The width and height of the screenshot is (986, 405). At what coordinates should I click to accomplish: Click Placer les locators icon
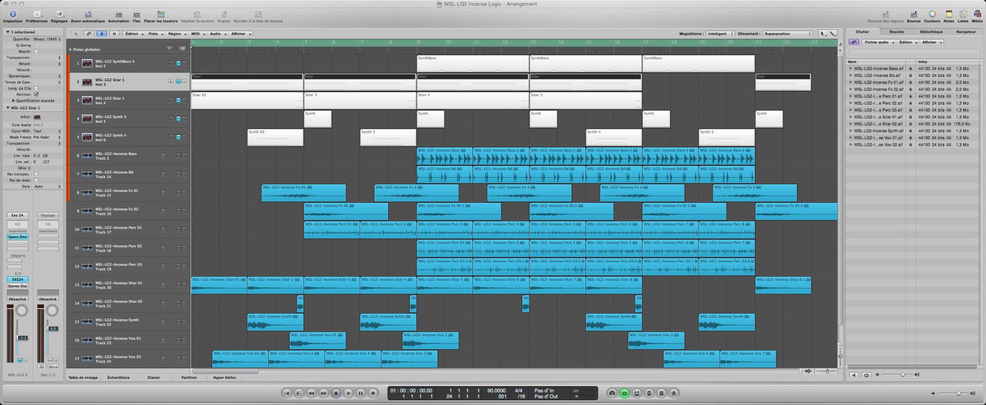tap(161, 14)
